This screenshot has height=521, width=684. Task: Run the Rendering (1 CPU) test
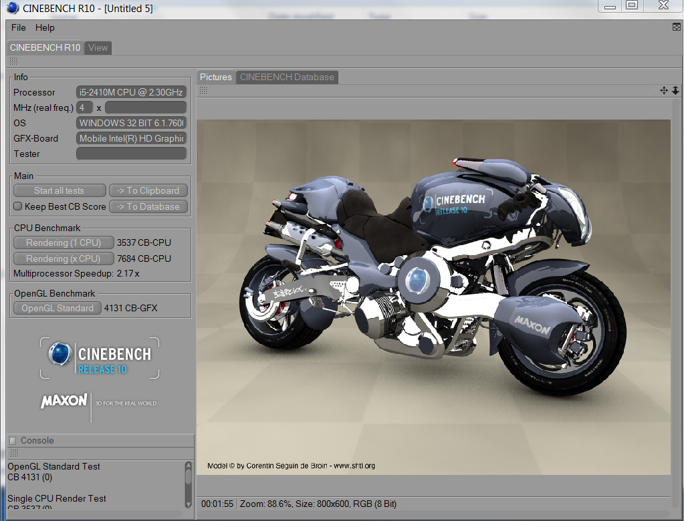tap(64, 242)
